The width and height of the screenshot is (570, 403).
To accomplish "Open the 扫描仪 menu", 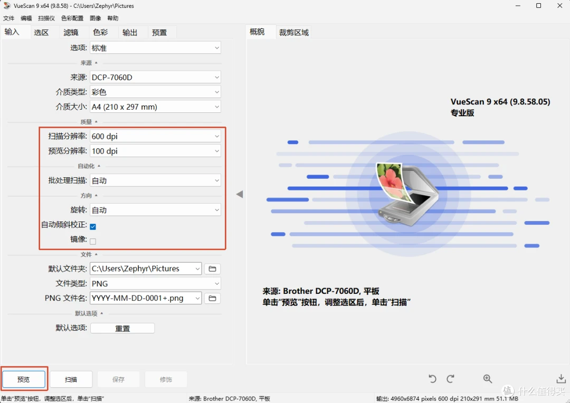I will coord(46,18).
